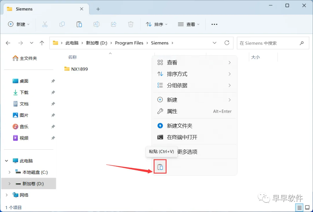
Task: Open 排序方式 submenu in context menu
Action: point(194,74)
